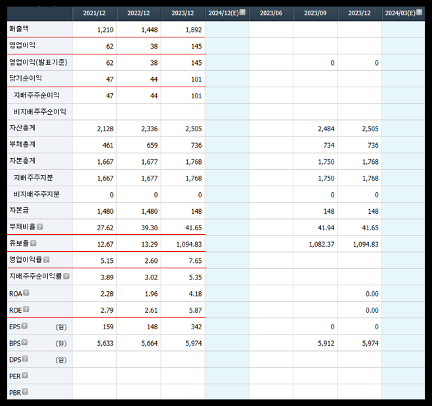Click the help icon next to 부채비율

pos(39,226)
